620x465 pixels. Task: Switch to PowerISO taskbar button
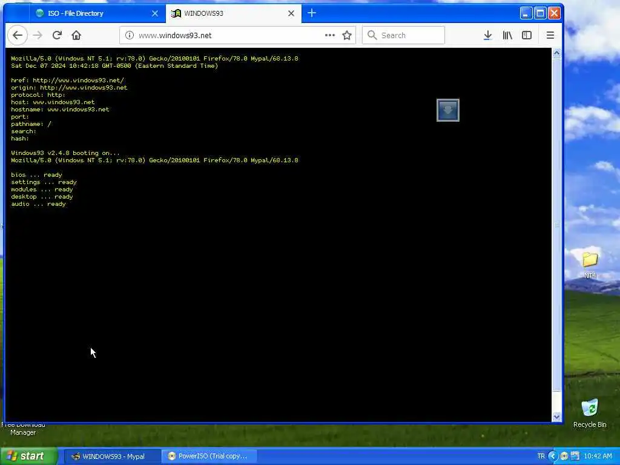pos(210,457)
